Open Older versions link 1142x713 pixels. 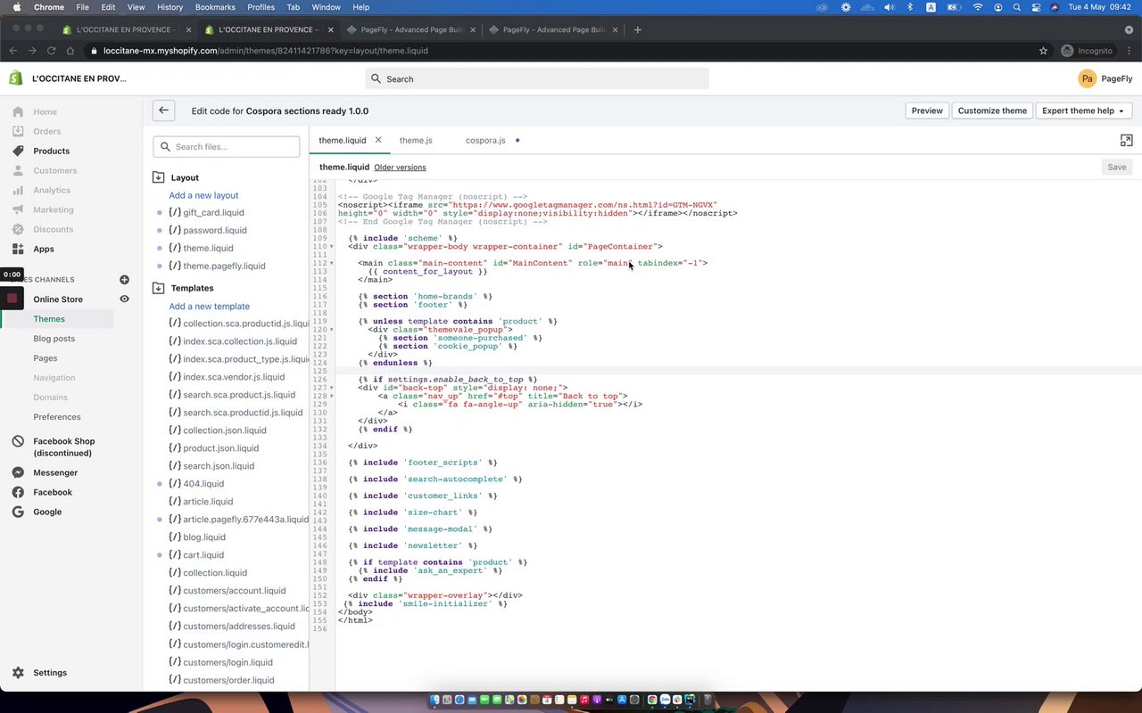[400, 168]
